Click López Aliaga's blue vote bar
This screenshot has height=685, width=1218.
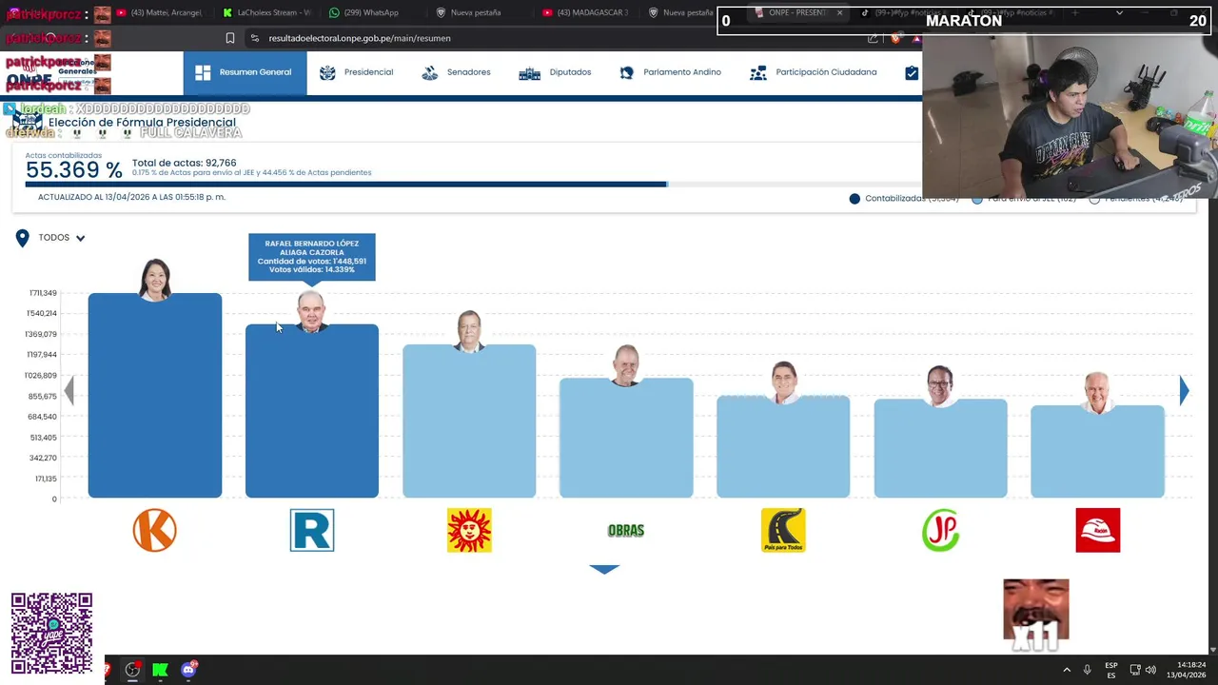coord(312,411)
